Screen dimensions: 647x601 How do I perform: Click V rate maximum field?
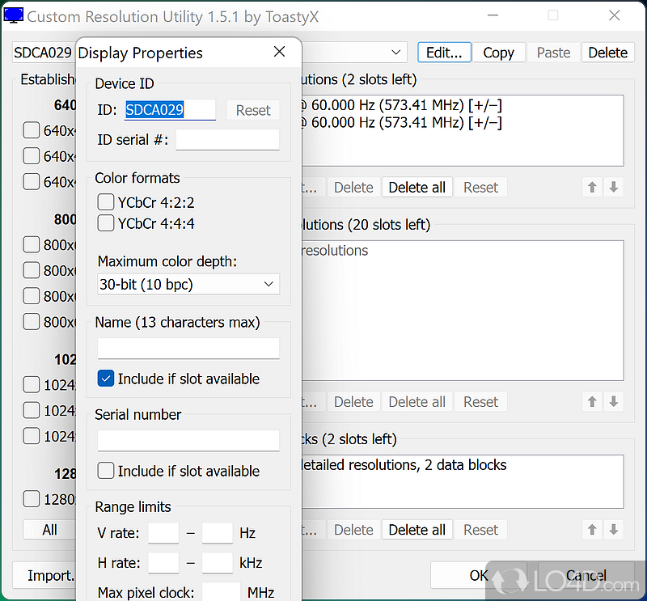[218, 533]
